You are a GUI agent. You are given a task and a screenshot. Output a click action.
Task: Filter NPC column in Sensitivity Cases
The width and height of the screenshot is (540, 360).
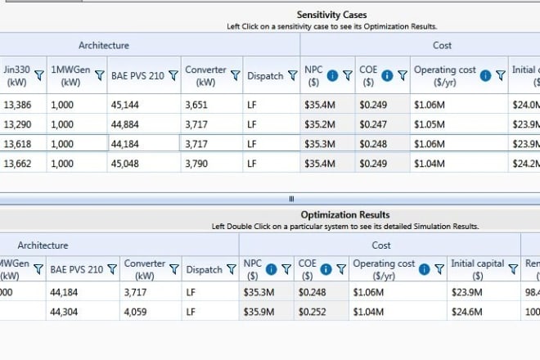coord(348,75)
